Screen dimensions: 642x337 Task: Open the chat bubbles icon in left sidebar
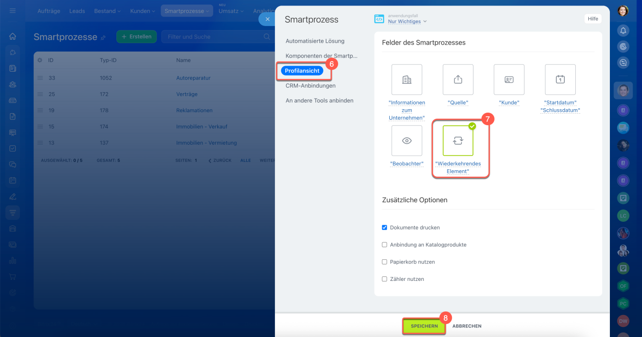pyautogui.click(x=13, y=164)
